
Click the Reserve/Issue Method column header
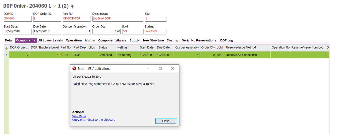point(248,48)
